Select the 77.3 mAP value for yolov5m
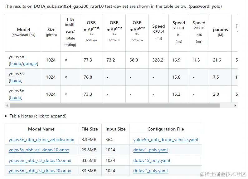Screen dimensions: 248x179 [88, 60]
